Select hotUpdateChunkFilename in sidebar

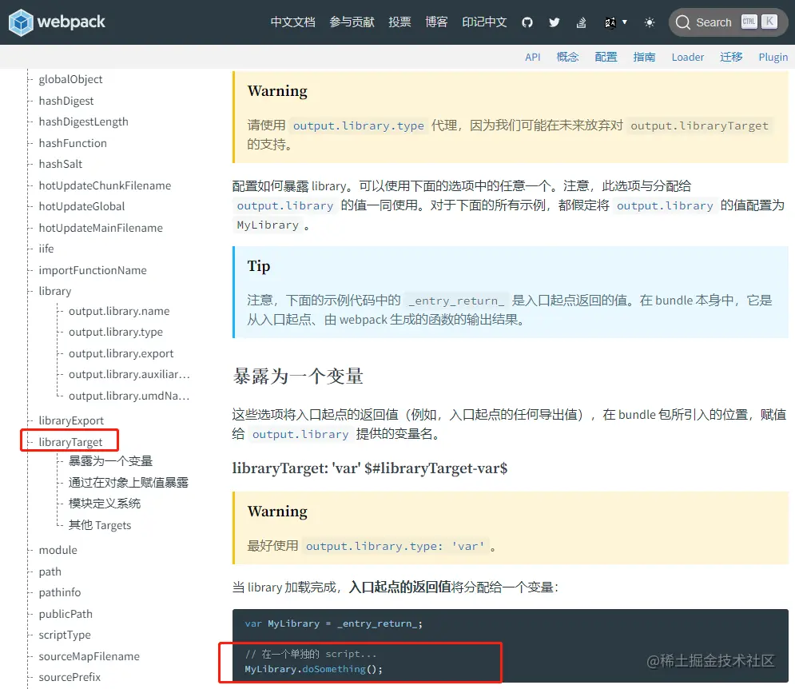tap(105, 185)
